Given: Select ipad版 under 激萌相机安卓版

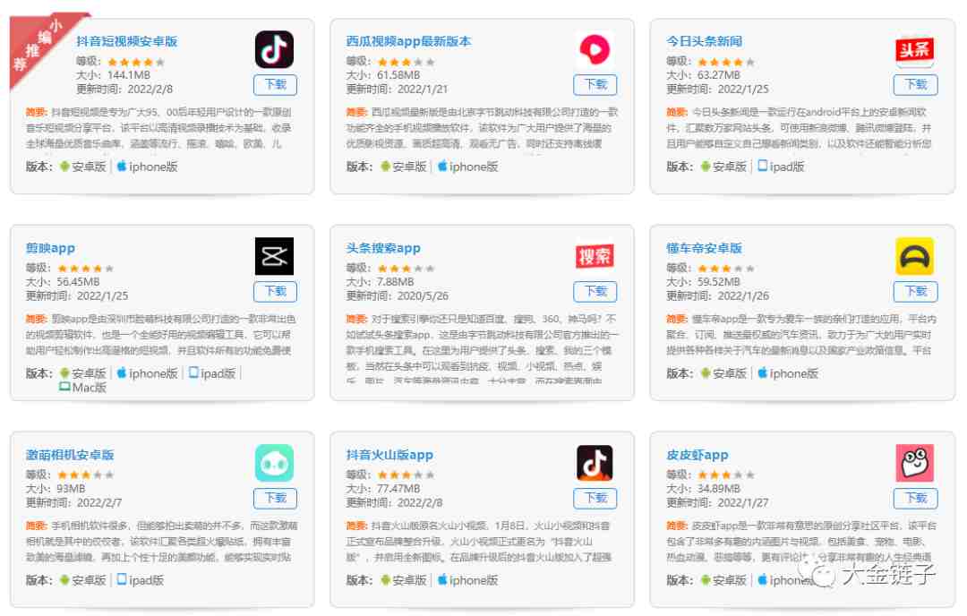Looking at the screenshot, I should click(x=141, y=580).
